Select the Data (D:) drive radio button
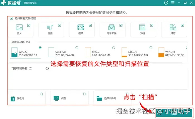 77,48
